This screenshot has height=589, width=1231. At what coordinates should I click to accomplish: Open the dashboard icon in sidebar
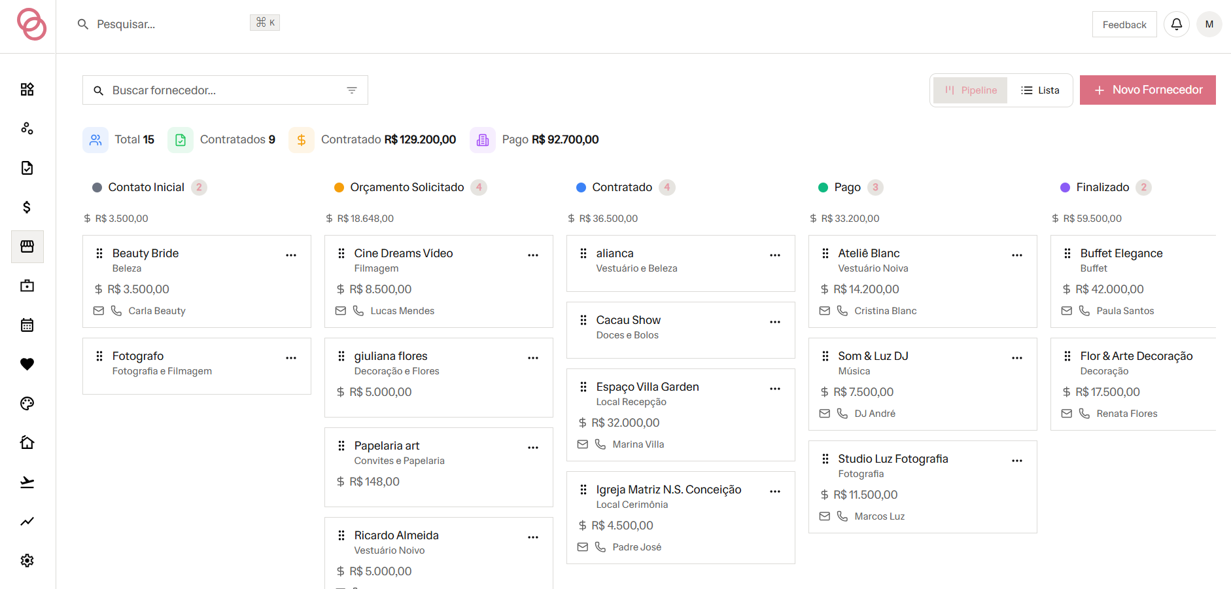coord(27,89)
